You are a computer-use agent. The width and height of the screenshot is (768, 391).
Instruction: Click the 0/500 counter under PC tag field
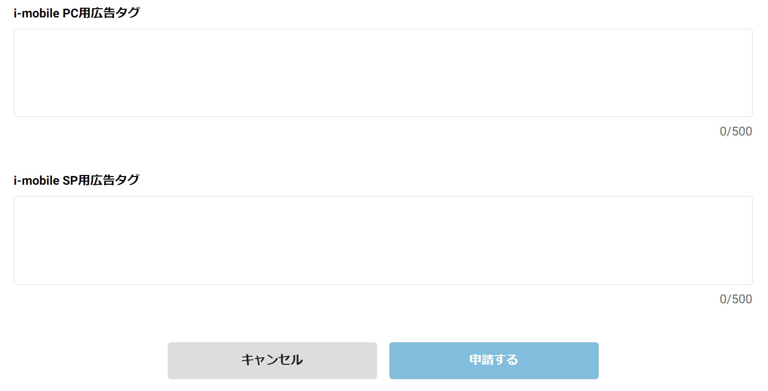736,132
